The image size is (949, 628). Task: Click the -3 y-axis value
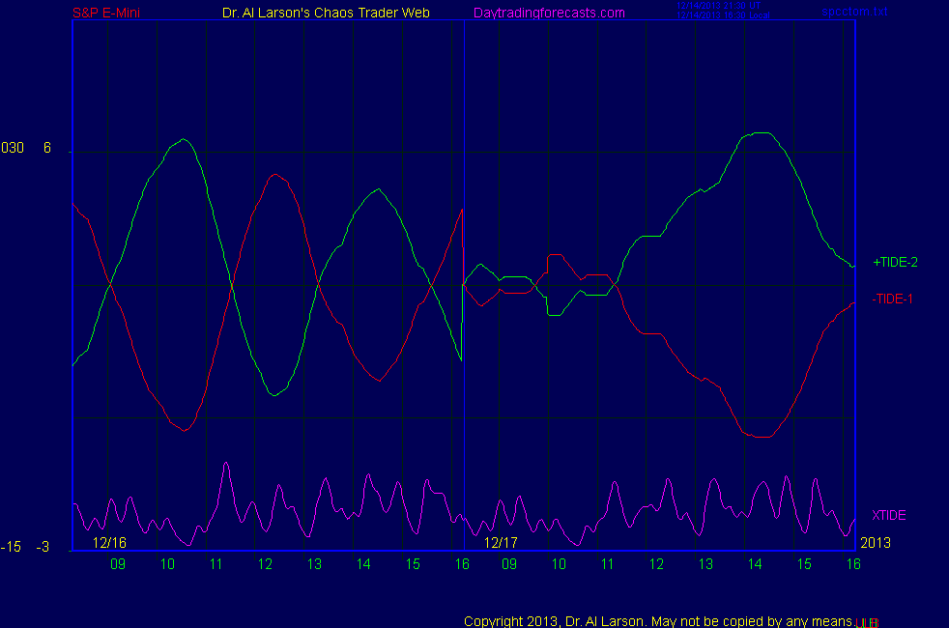[43, 547]
